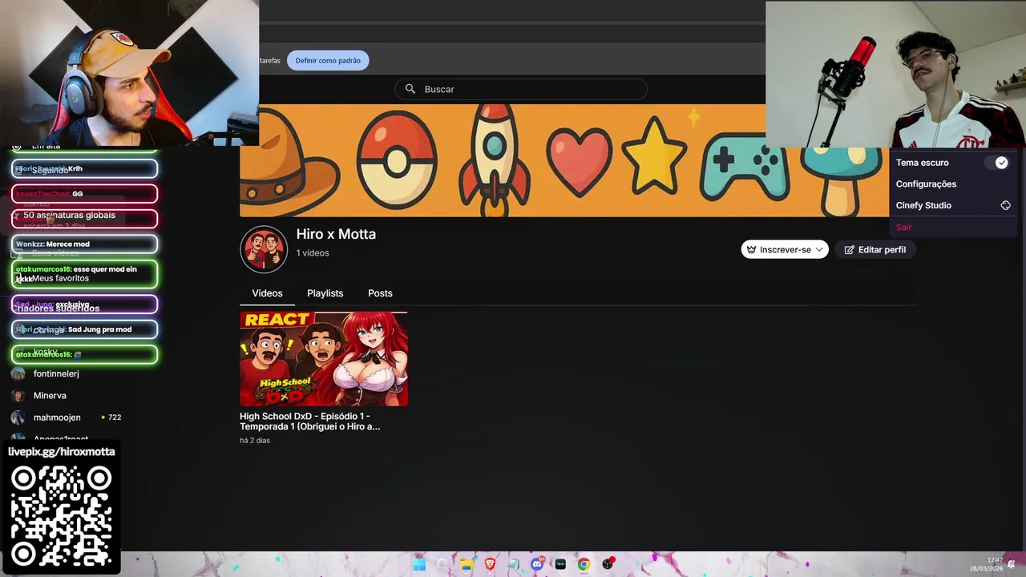This screenshot has width=1026, height=577.
Task: Focus the Buscar search field
Action: click(x=521, y=89)
